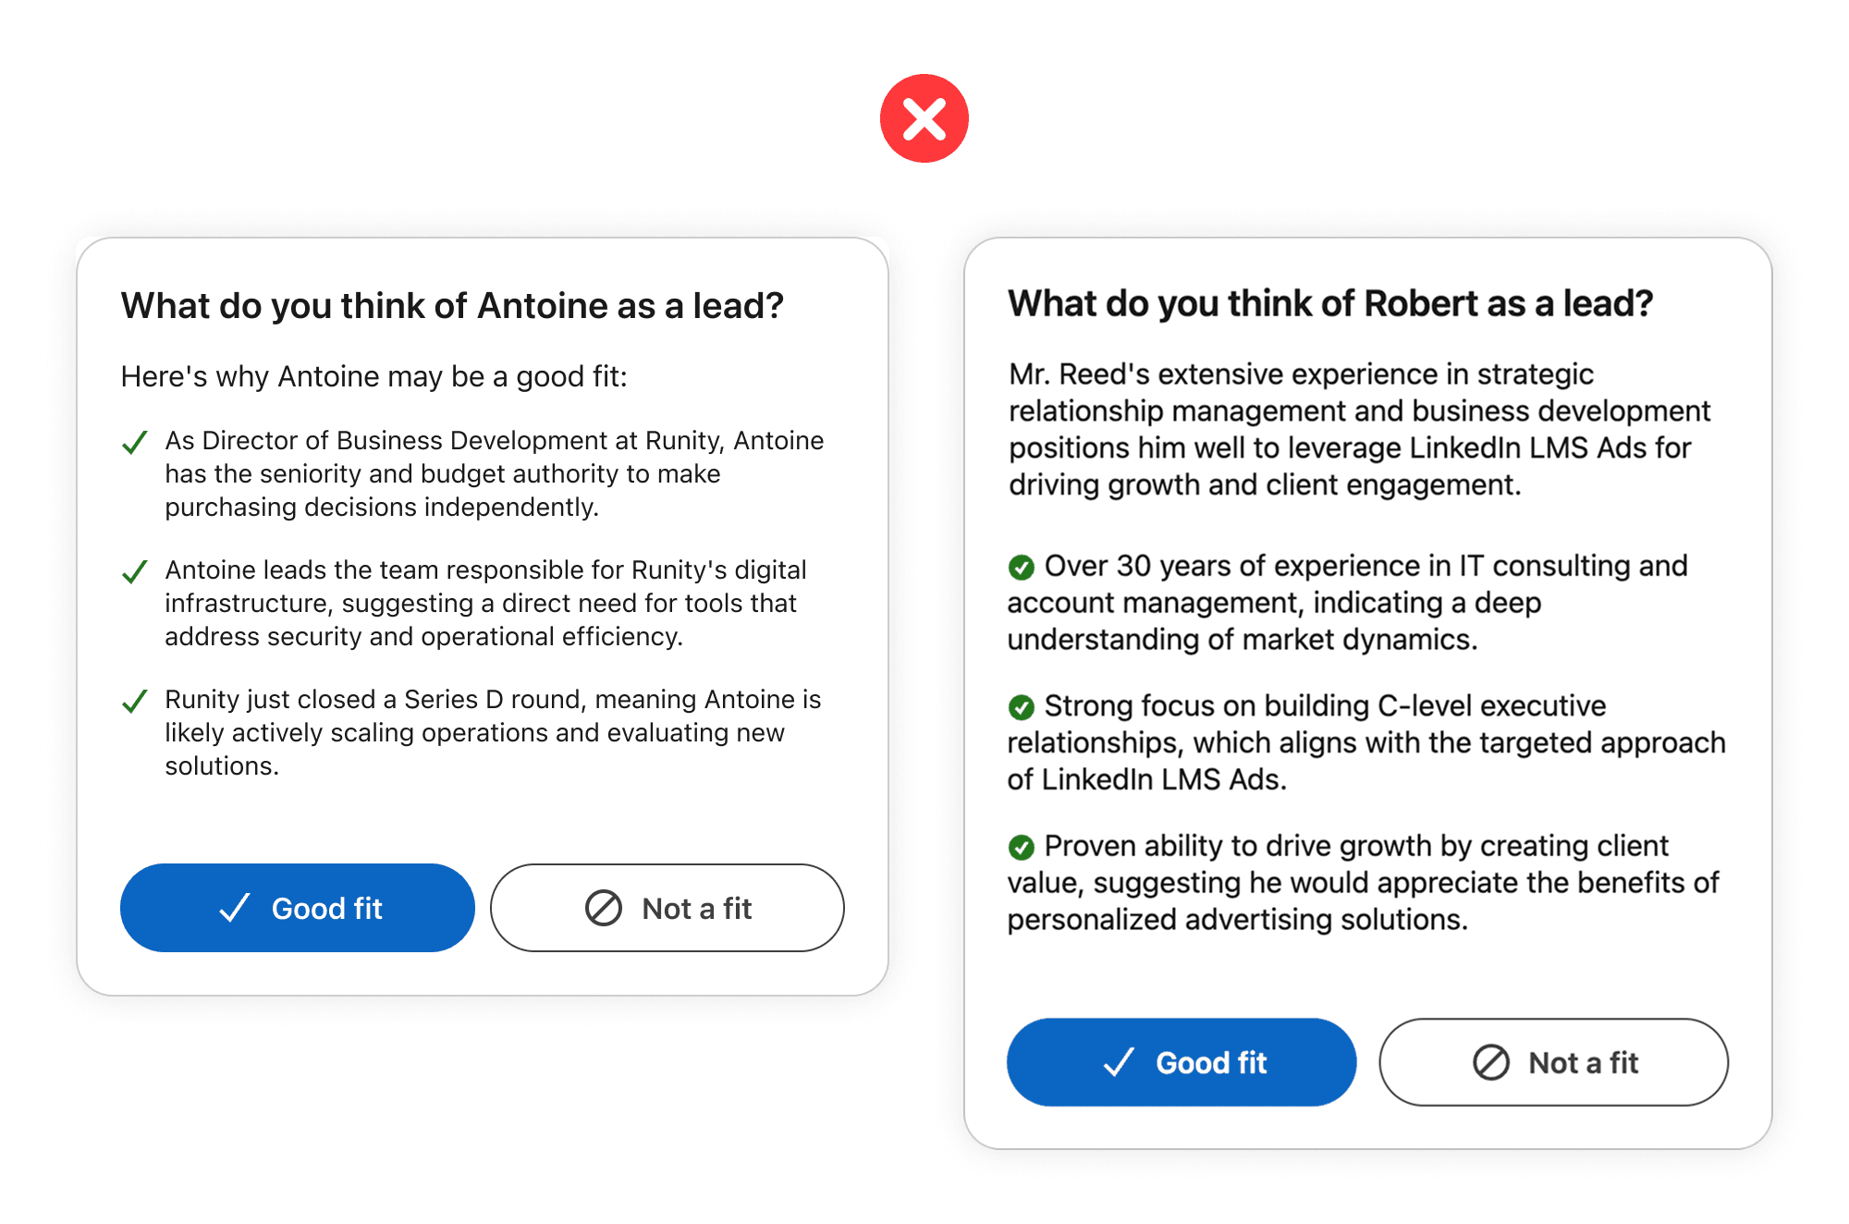Screen dimensions: 1849x1224
Task: Mark Antoine as Not a fit
Action: [x=667, y=909]
